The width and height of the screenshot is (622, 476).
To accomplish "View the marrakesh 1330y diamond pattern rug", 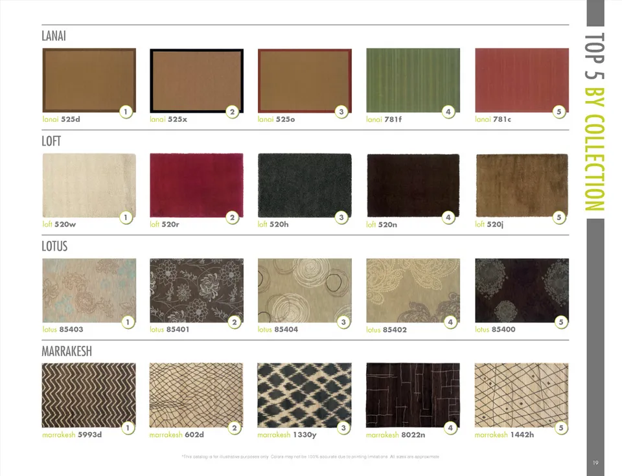I will coord(305,395).
